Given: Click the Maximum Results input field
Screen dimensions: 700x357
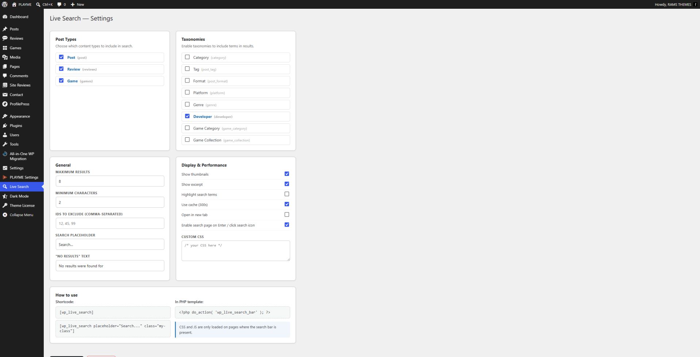Looking at the screenshot, I should point(110,181).
